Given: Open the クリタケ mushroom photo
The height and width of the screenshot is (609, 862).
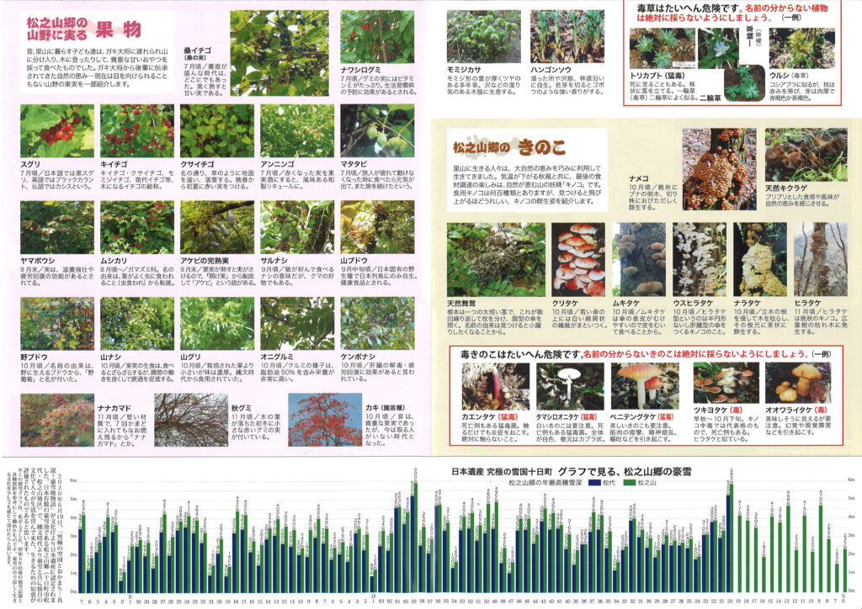Looking at the screenshot, I should pos(577,258).
